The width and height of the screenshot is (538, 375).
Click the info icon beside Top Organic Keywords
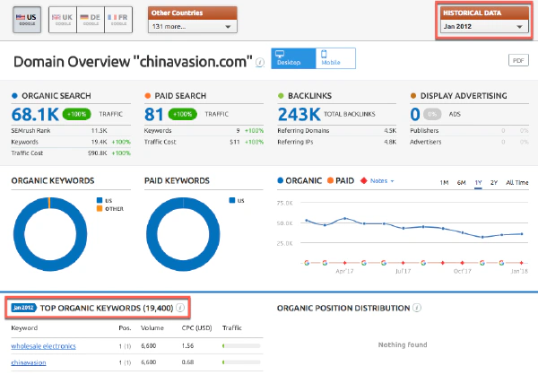(x=180, y=308)
